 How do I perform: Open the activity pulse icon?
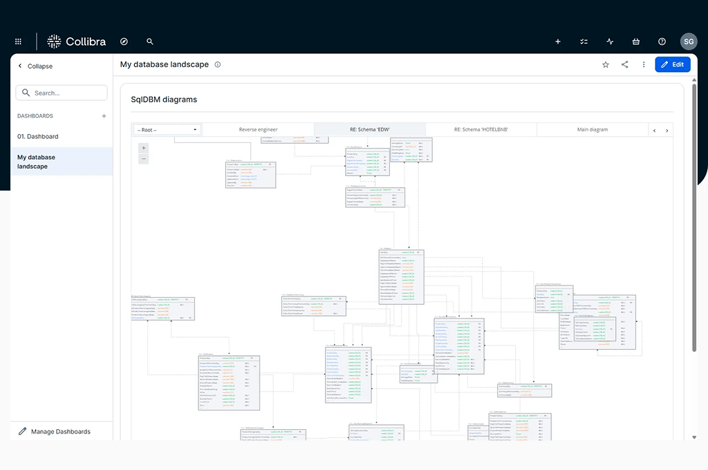point(610,41)
